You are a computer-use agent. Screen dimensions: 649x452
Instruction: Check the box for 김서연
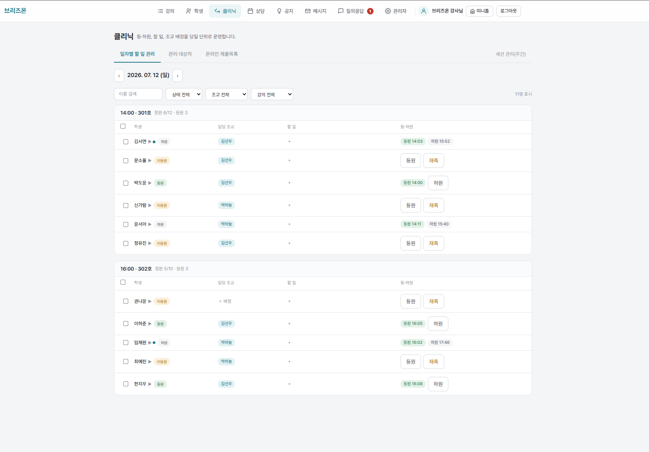pyautogui.click(x=126, y=142)
